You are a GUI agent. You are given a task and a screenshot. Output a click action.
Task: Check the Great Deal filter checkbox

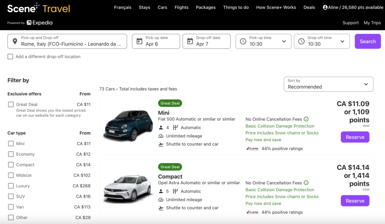pos(11,104)
